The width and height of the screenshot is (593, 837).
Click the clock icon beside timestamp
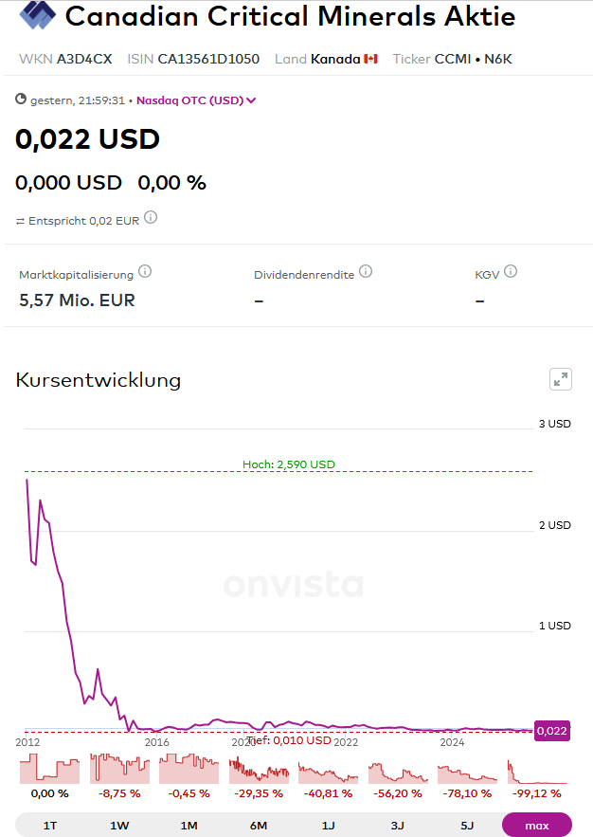pyautogui.click(x=22, y=99)
